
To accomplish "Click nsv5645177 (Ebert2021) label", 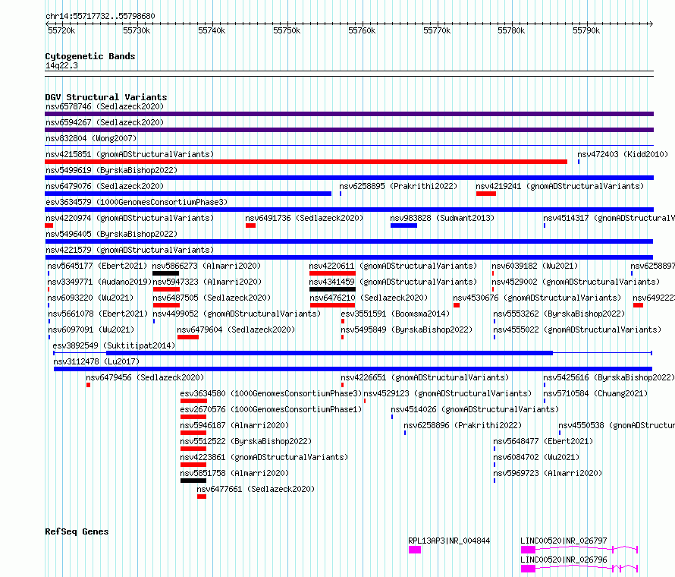I will pyautogui.click(x=97, y=266).
